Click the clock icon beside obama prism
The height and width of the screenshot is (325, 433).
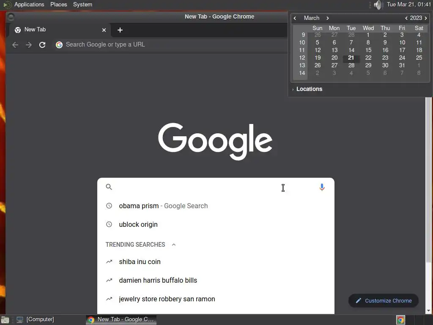109,206
